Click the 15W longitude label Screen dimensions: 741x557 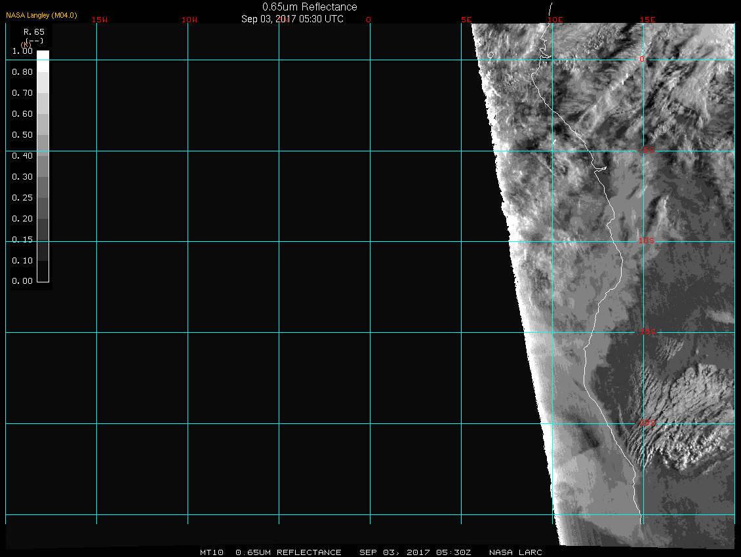100,20
